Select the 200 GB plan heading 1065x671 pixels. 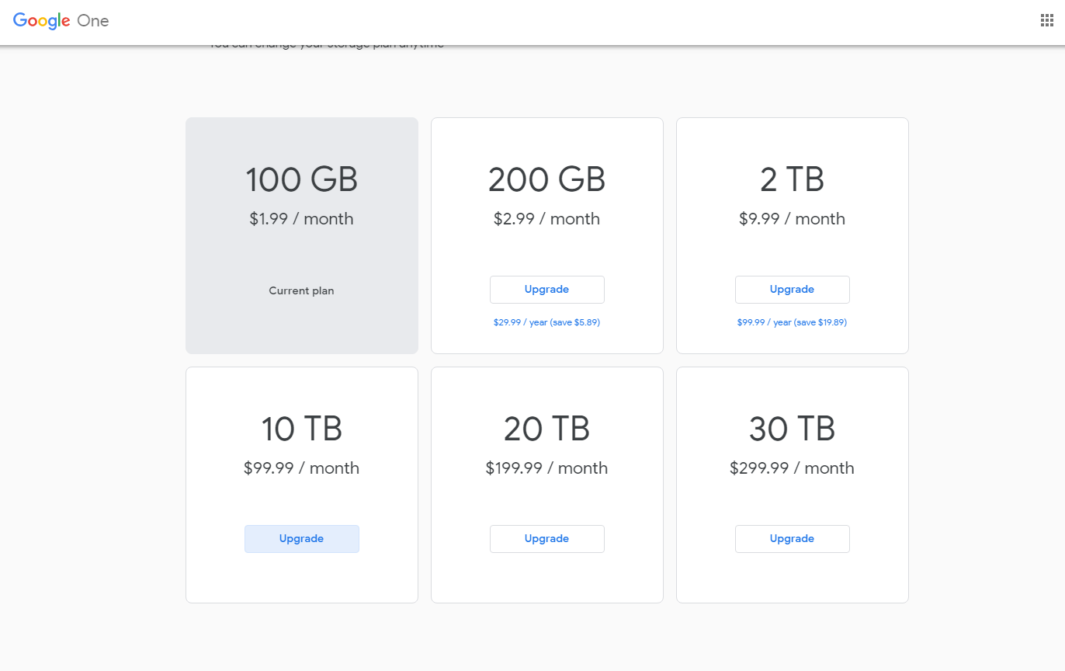(546, 179)
